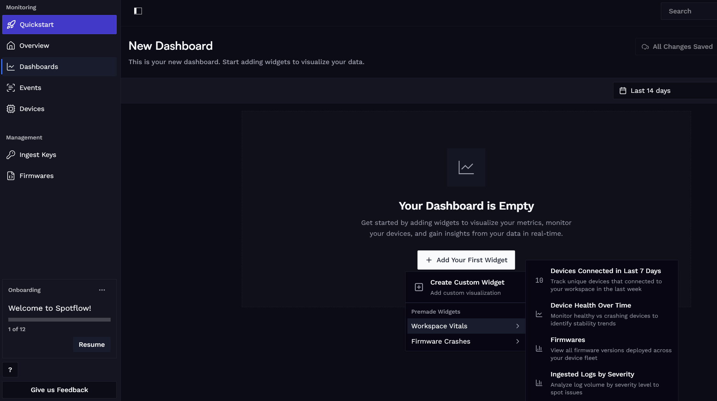The height and width of the screenshot is (401, 717).
Task: Open the Overview home icon
Action: click(x=11, y=45)
